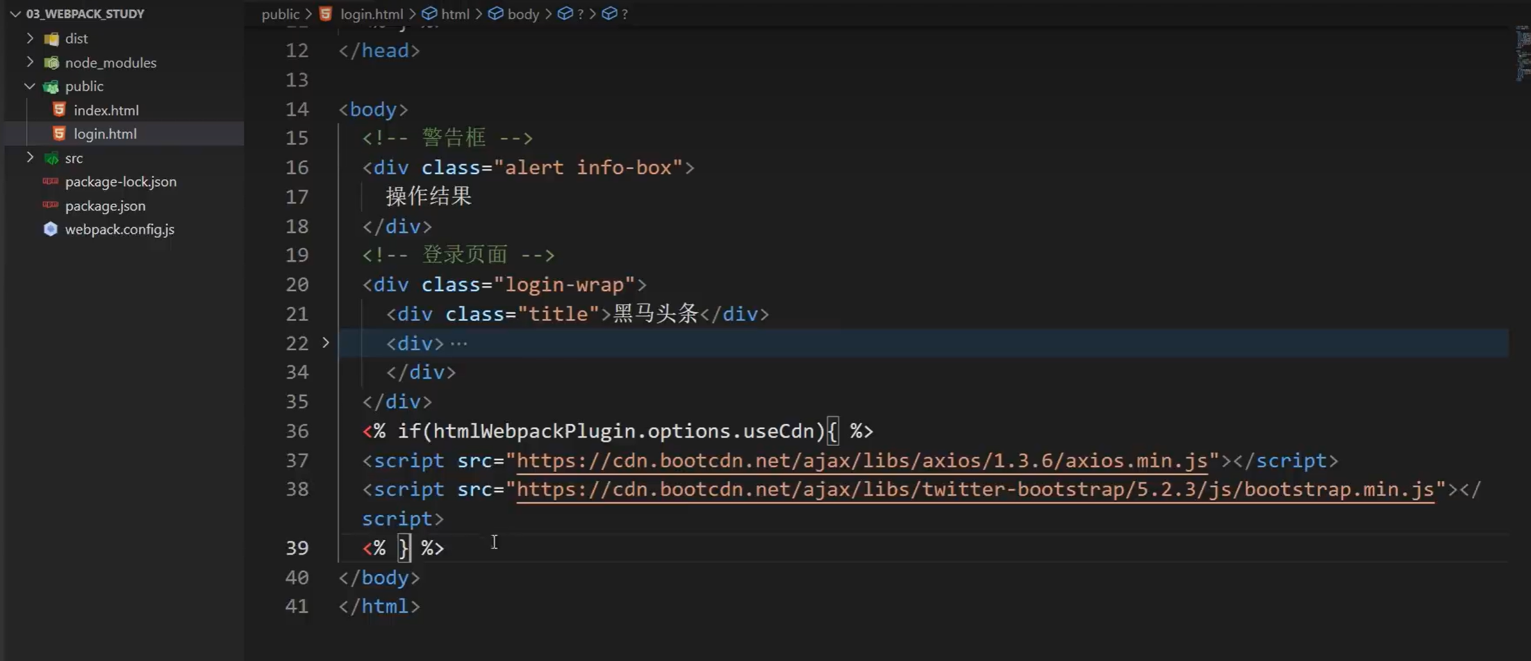This screenshot has width=1531, height=661.
Task: Click the </head> tag on line 12
Action: click(x=379, y=51)
